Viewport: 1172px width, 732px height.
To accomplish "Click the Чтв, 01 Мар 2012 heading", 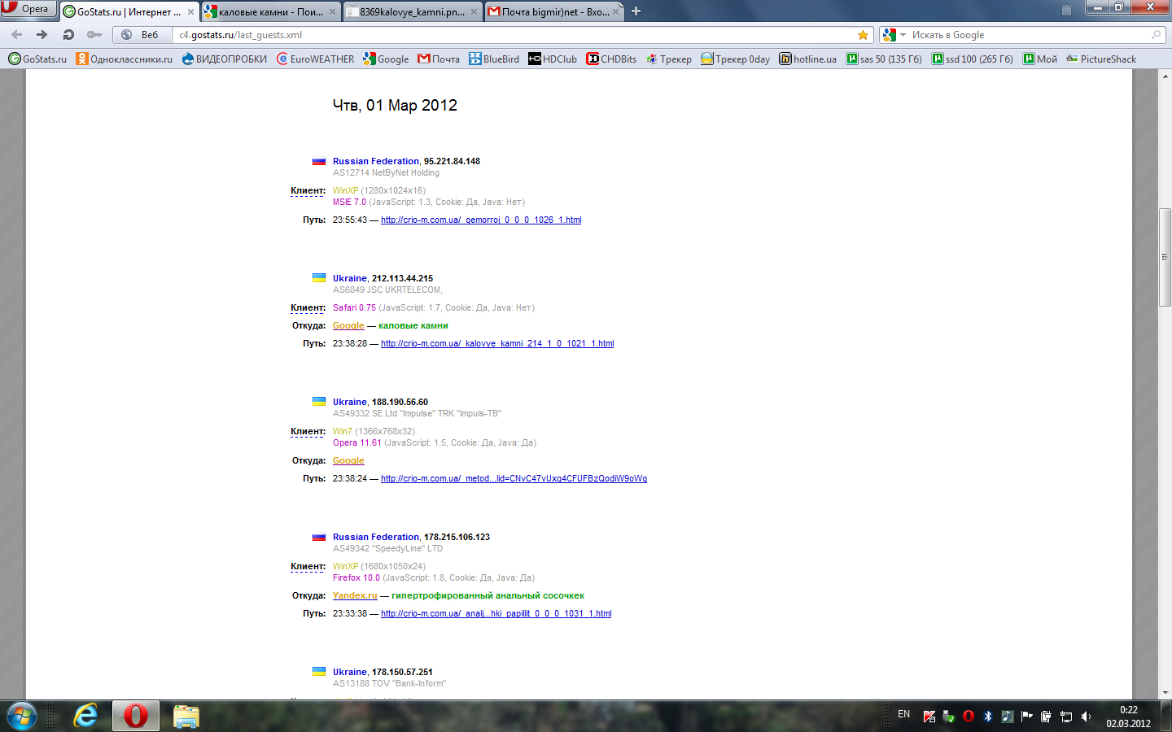I will tap(395, 105).
